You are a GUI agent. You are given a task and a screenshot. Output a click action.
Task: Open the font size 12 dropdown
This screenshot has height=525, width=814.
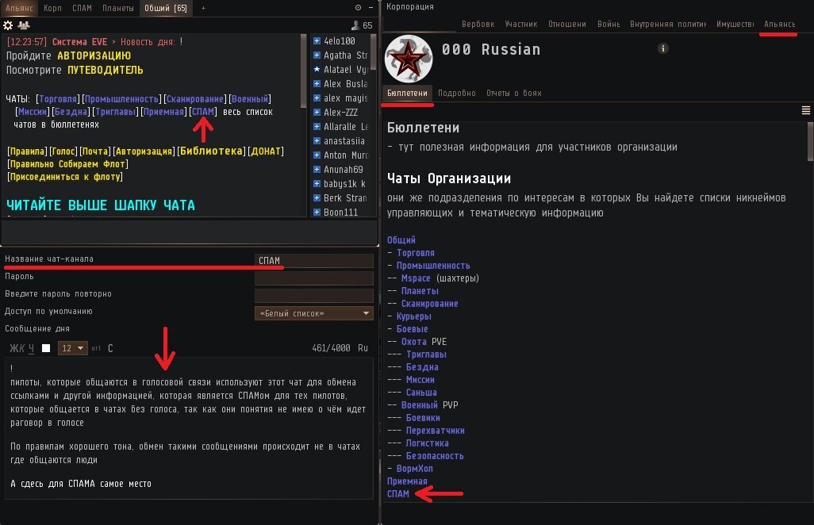click(72, 348)
